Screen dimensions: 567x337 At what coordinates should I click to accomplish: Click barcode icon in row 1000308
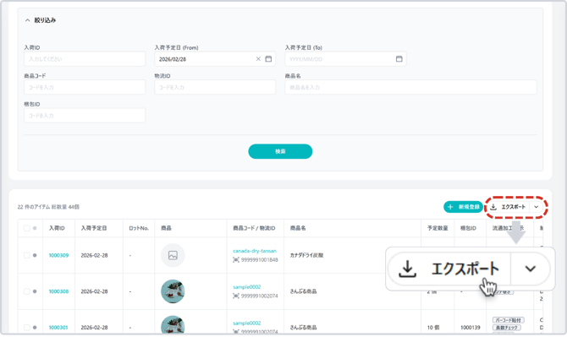pyautogui.click(x=236, y=296)
